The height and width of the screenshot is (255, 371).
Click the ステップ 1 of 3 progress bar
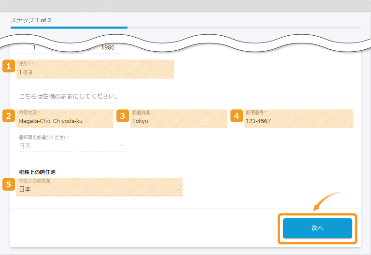[x=185, y=28]
